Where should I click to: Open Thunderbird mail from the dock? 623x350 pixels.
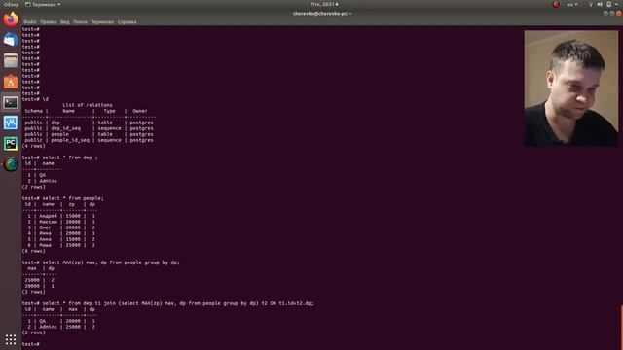click(11, 40)
